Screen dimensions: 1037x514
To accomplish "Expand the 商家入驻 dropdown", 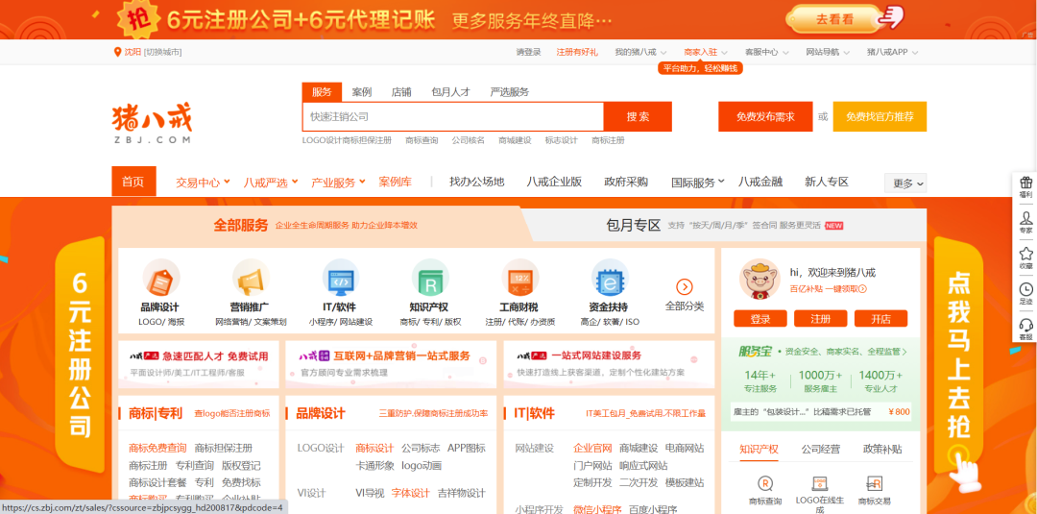I will pos(706,52).
